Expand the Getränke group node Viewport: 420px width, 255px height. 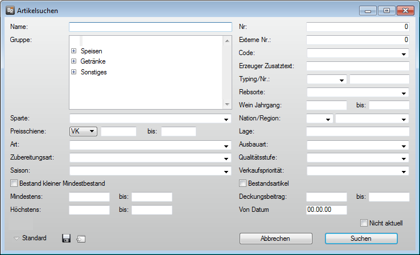point(73,61)
